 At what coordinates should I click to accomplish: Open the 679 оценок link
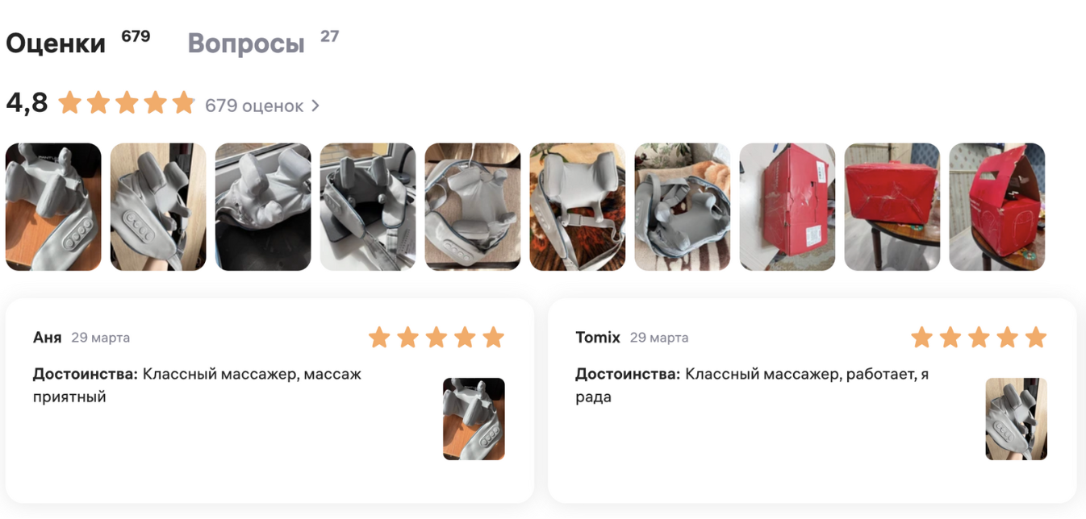coord(254,106)
